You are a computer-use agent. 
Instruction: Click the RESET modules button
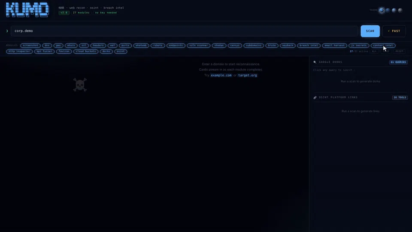(399, 51)
